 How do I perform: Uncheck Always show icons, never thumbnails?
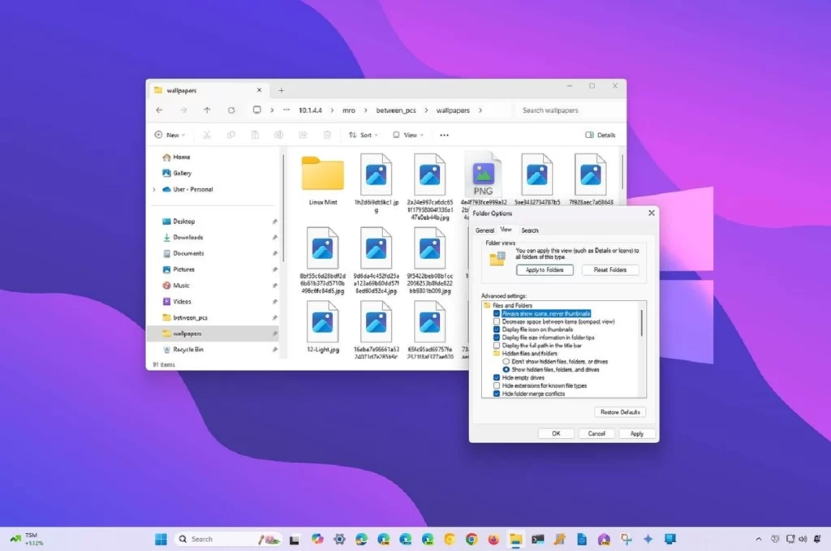pos(497,313)
